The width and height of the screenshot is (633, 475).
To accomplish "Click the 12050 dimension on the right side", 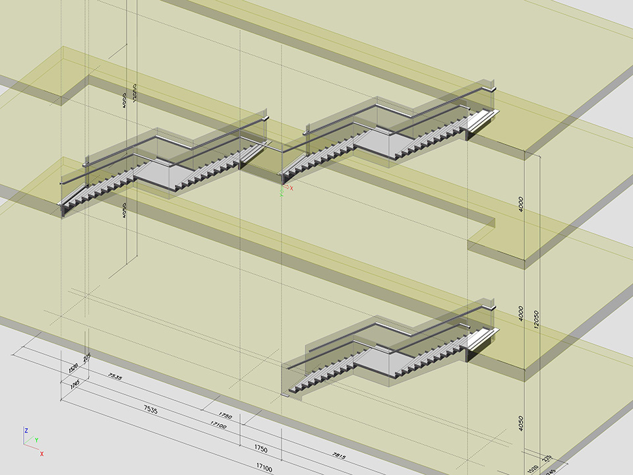I will (538, 320).
